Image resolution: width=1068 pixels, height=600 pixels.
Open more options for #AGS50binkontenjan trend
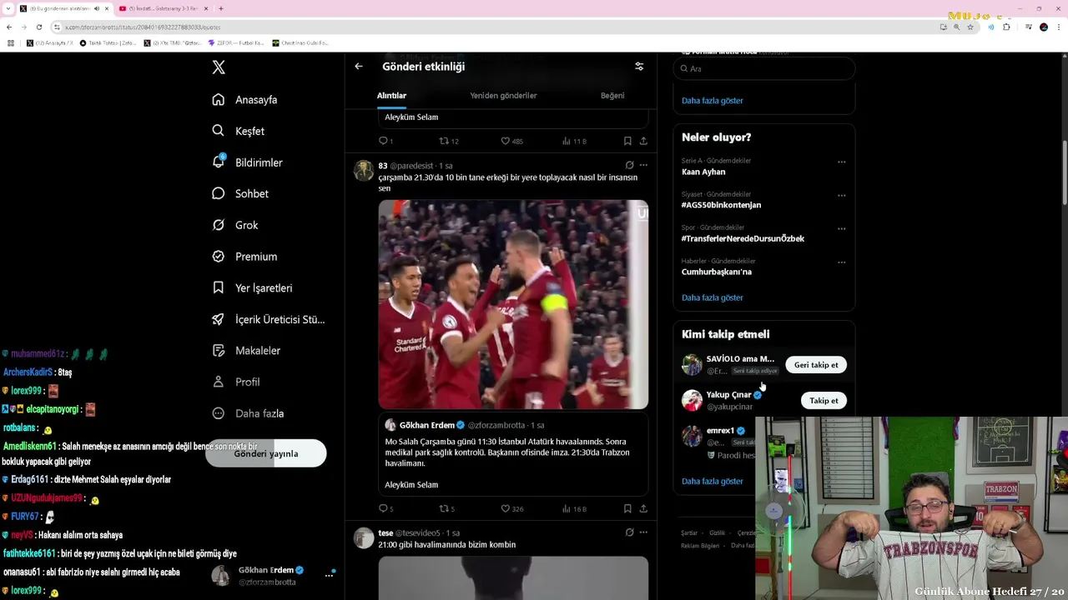click(x=841, y=195)
